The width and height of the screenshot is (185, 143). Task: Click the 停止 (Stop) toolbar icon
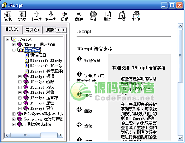93,14
